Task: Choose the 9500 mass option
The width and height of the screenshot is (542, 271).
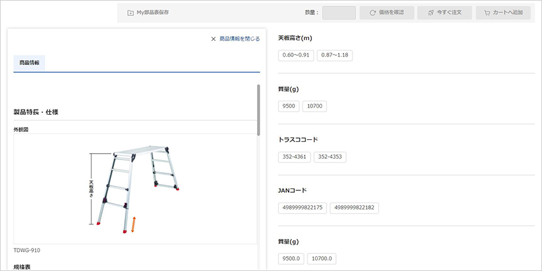Action: click(x=289, y=106)
